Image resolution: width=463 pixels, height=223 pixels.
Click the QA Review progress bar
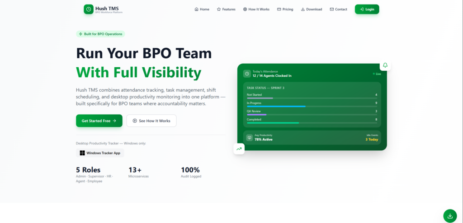click(312, 115)
